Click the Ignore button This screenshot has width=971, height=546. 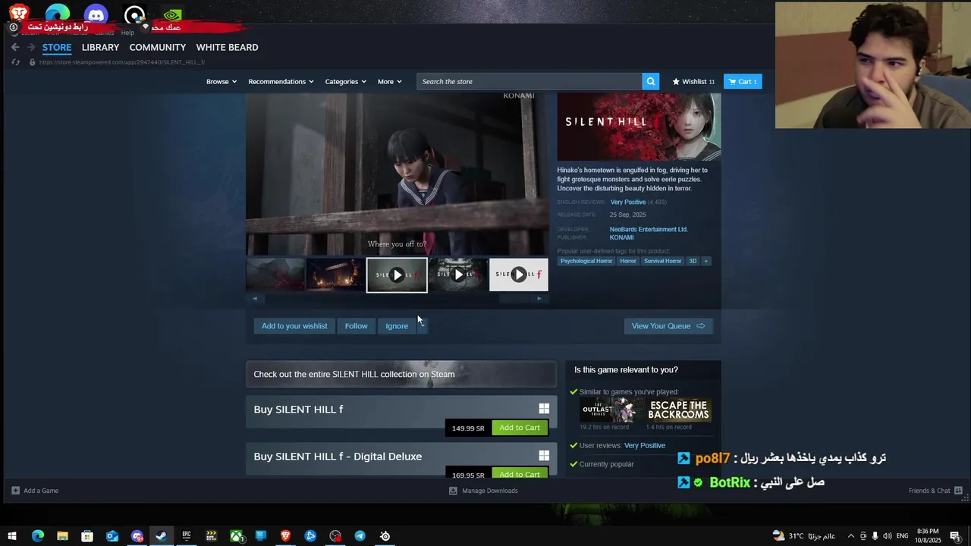(x=397, y=326)
